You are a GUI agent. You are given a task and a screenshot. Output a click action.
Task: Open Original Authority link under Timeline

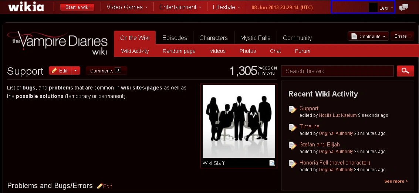point(336,133)
